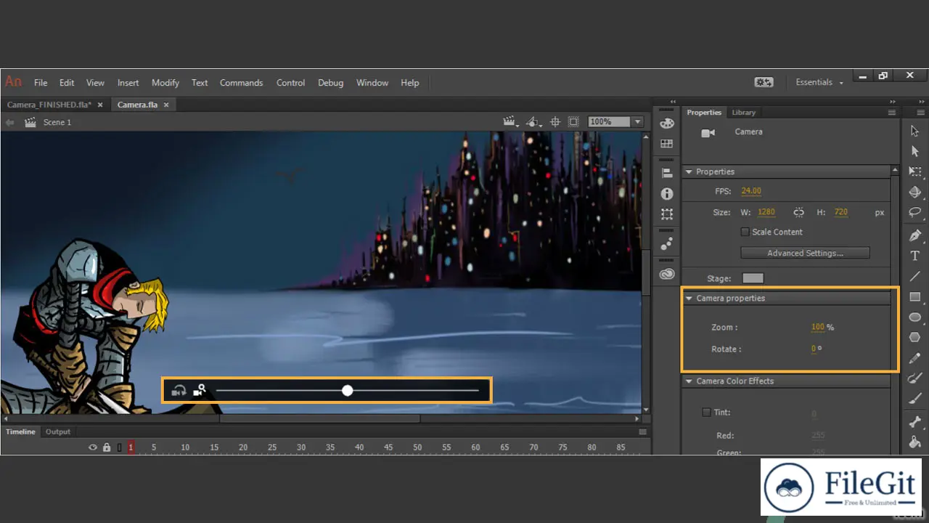
Task: Click the camera Zoom value 100
Action: pos(818,327)
